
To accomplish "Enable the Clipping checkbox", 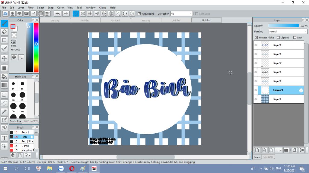I will (278, 38).
